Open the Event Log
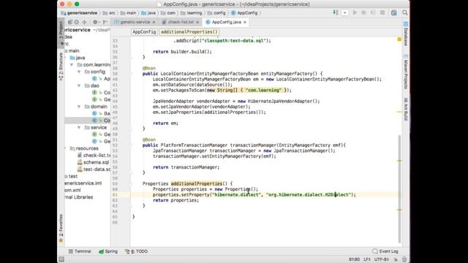This screenshot has width=468, height=263. point(385,251)
